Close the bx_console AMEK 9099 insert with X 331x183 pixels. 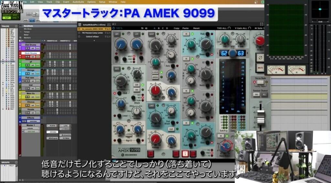pyautogui.click(x=110, y=29)
